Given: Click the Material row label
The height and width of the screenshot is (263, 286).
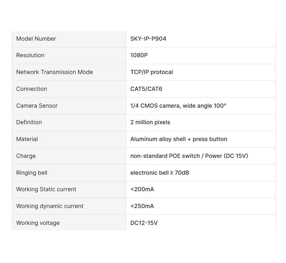Looking at the screenshot, I should (x=27, y=139).
